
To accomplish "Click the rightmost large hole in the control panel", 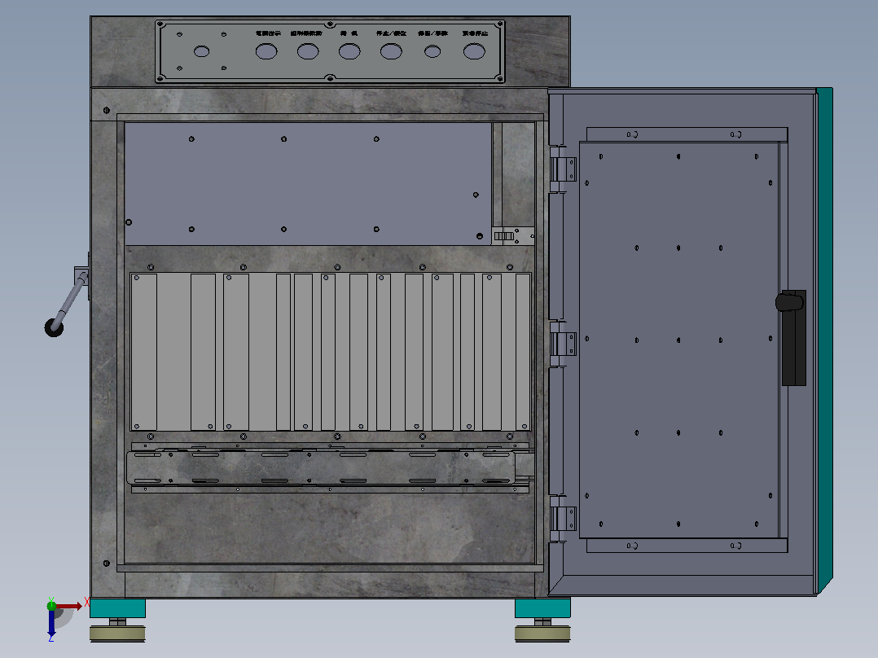I will coord(474,51).
